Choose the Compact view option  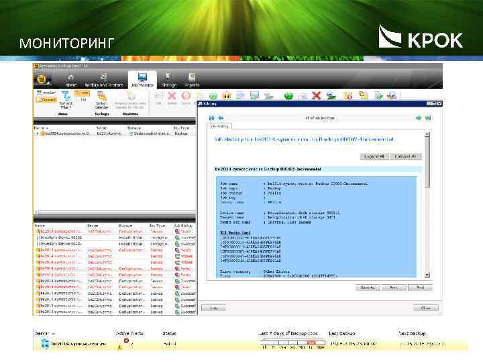pyautogui.click(x=46, y=100)
